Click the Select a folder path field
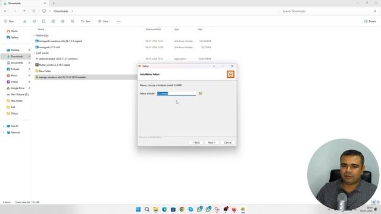 [176, 93]
